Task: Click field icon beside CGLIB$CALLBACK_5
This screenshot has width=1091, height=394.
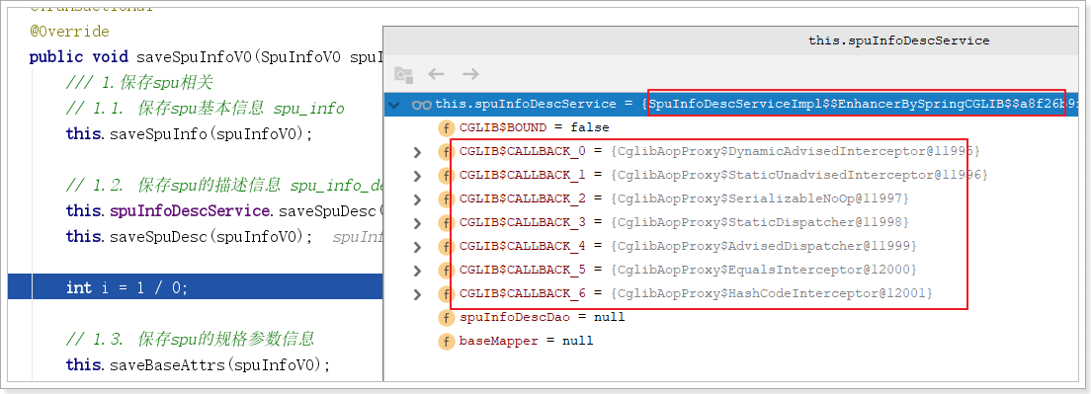Action: coord(446,271)
